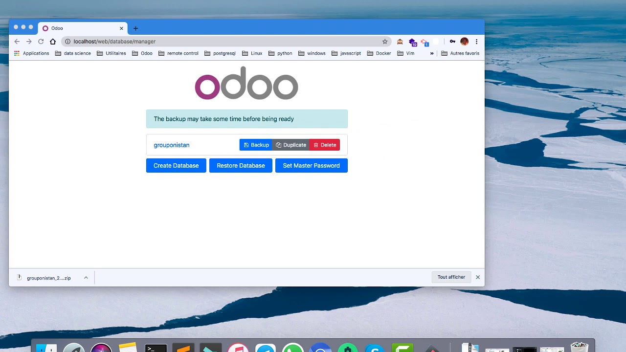Open the monkey-face extension icon
The image size is (626, 352).
400,42
